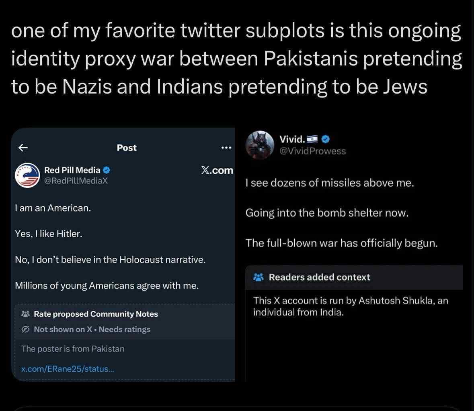
Task: Click the Vivid profile avatar
Action: (260, 145)
